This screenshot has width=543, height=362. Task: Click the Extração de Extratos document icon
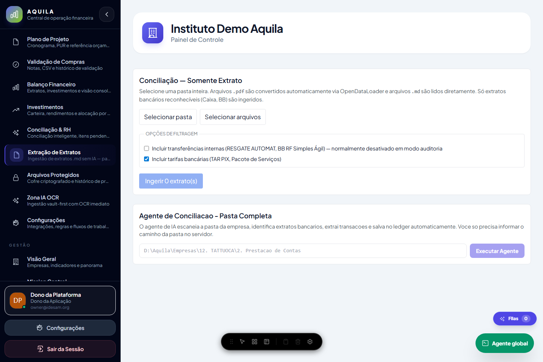(x=17, y=155)
